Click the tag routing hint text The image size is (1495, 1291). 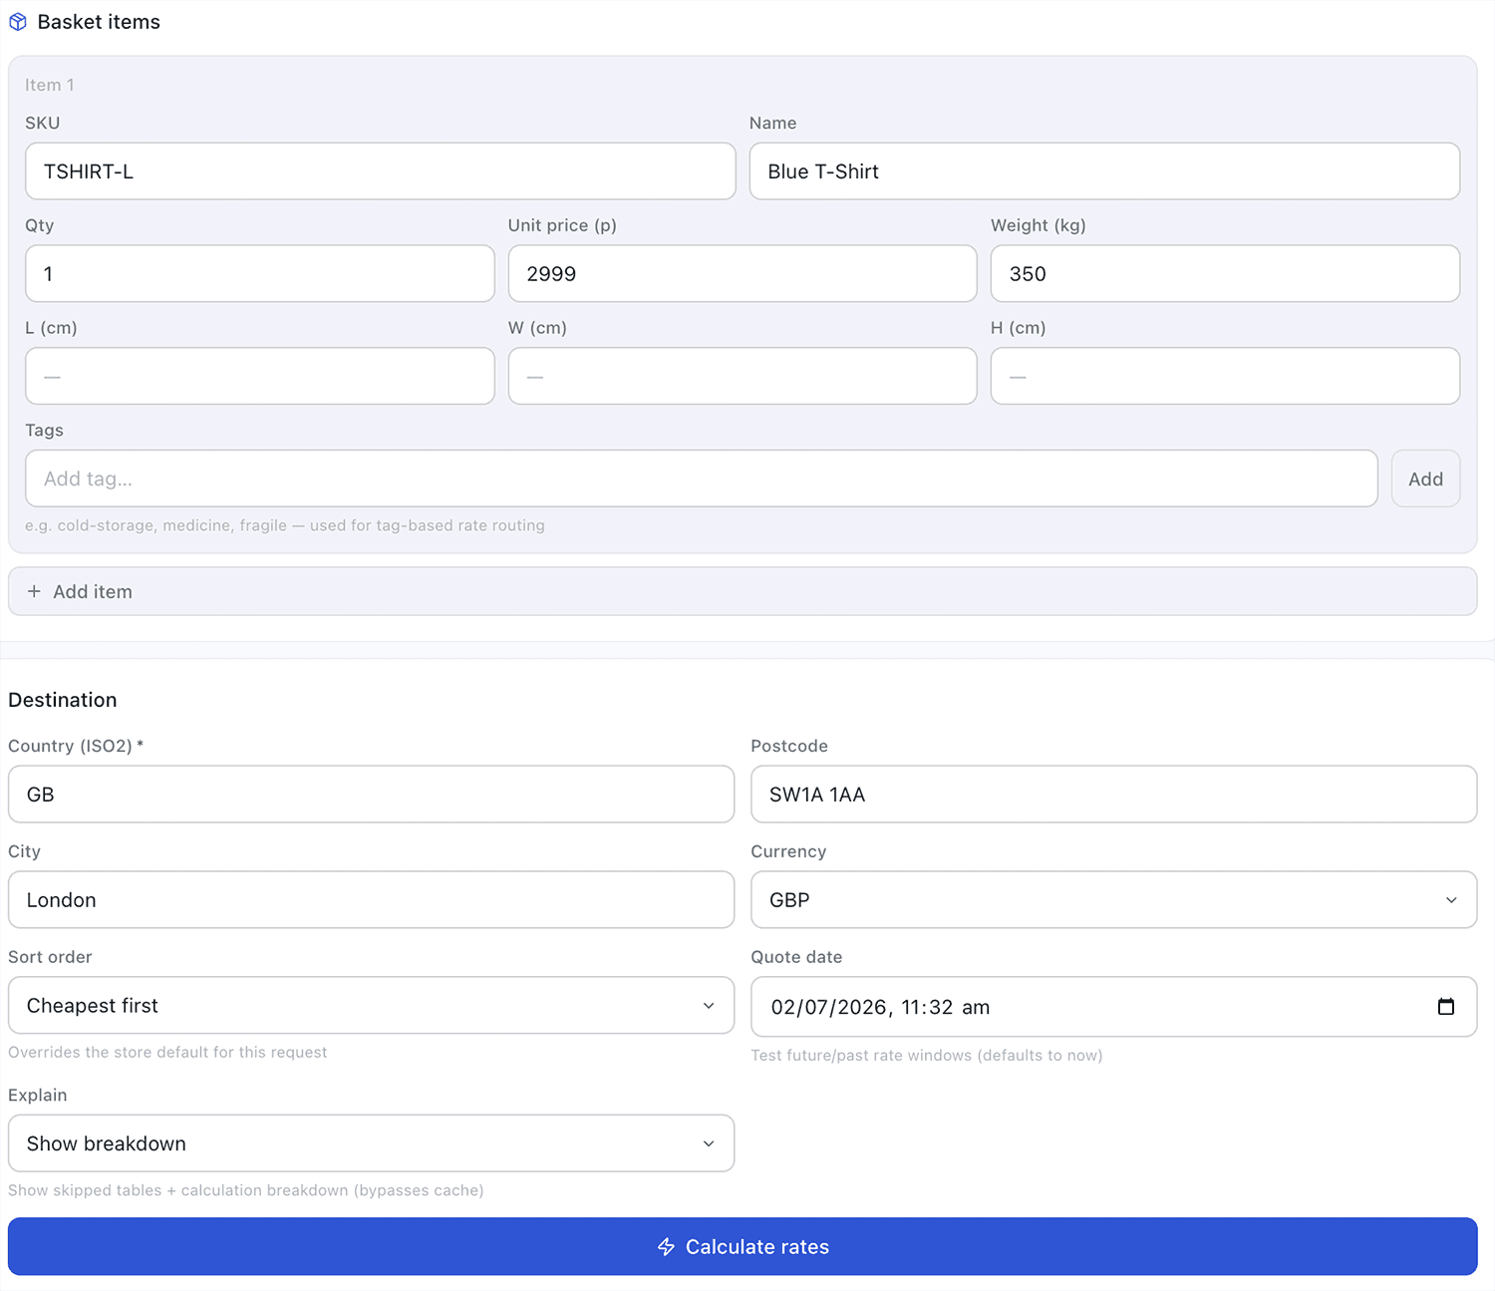pos(285,525)
